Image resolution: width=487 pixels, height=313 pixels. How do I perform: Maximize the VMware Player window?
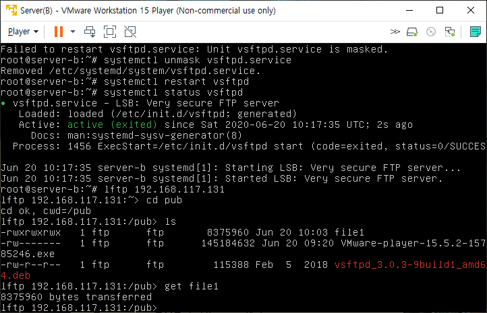440,10
